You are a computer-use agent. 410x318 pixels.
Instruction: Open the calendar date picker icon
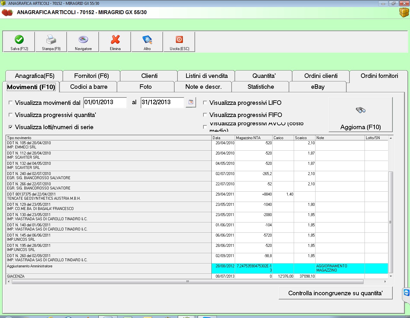point(191,102)
